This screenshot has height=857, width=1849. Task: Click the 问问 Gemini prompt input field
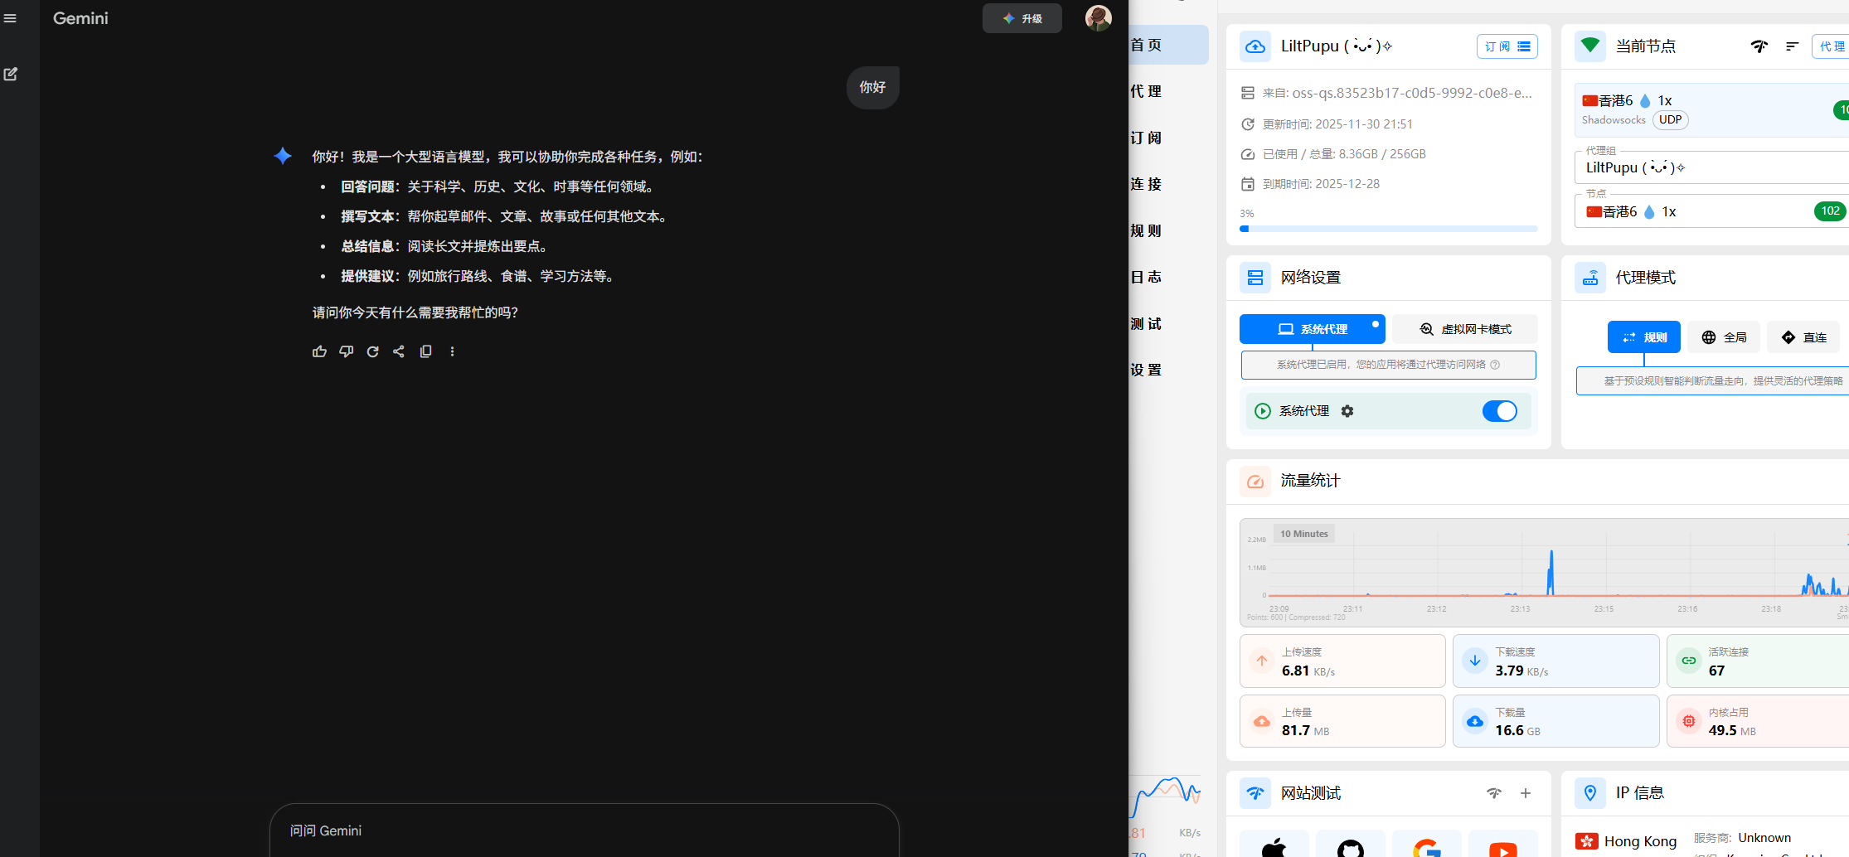tap(584, 830)
